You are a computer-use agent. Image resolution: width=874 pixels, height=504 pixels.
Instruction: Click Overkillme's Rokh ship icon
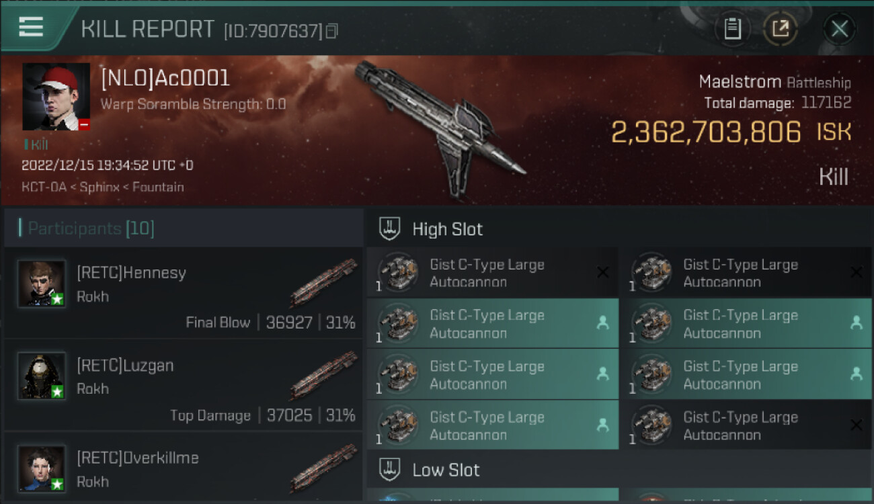(x=323, y=468)
